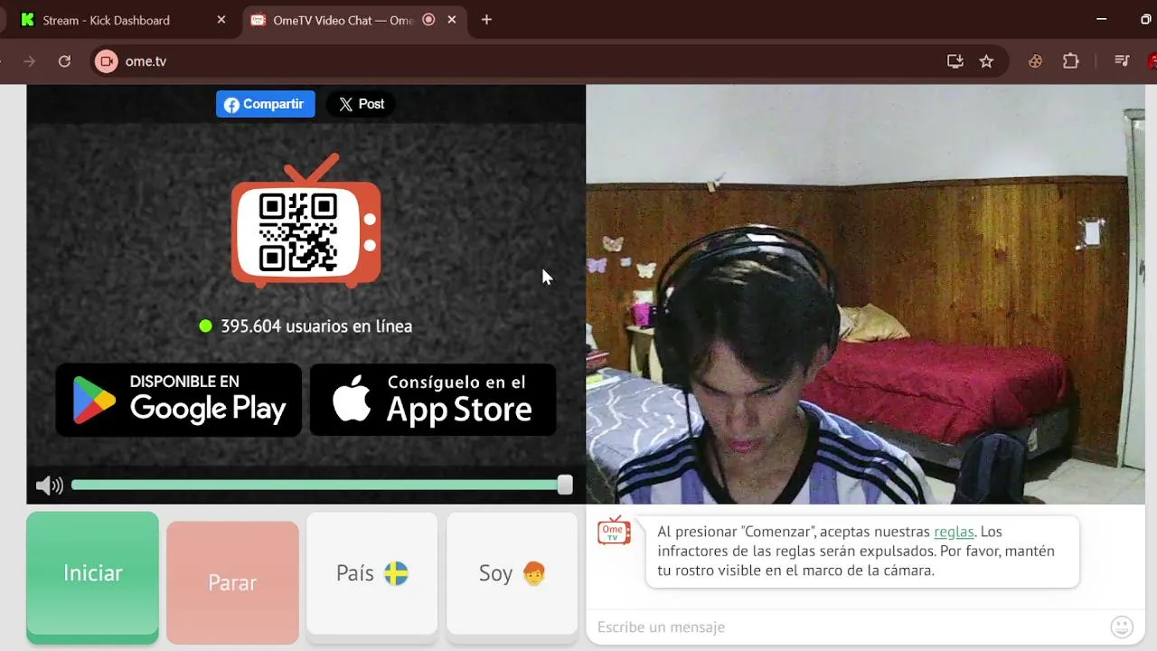1157x651 pixels.
Task: Click the users online counter text
Action: [x=316, y=326]
